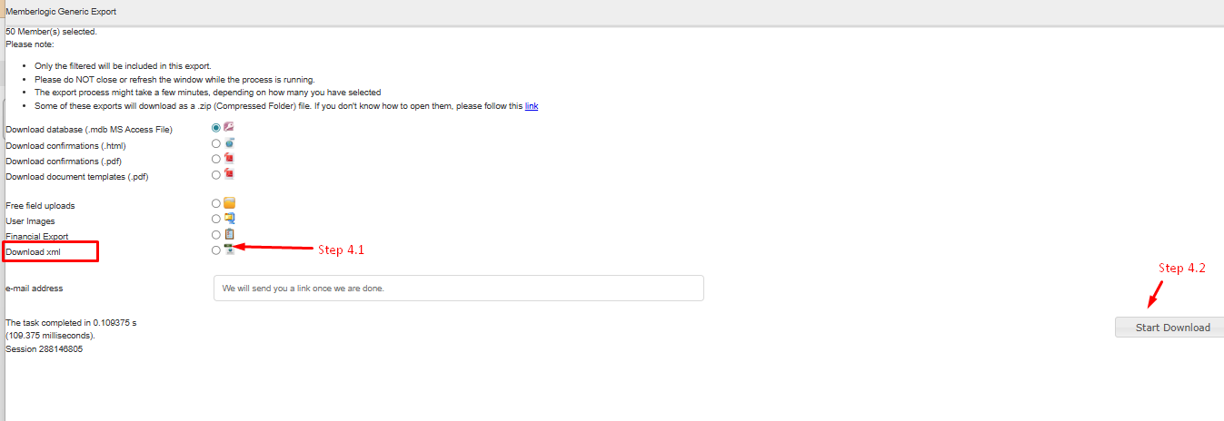Click the e-mail address input field

[459, 289]
